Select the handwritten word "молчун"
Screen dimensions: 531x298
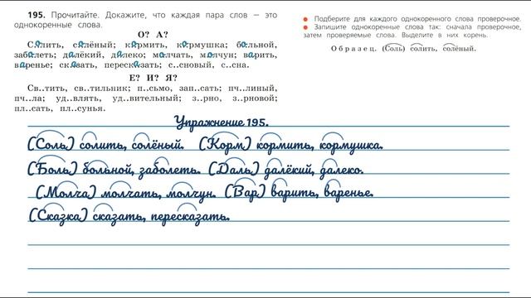pyautogui.click(x=190, y=195)
